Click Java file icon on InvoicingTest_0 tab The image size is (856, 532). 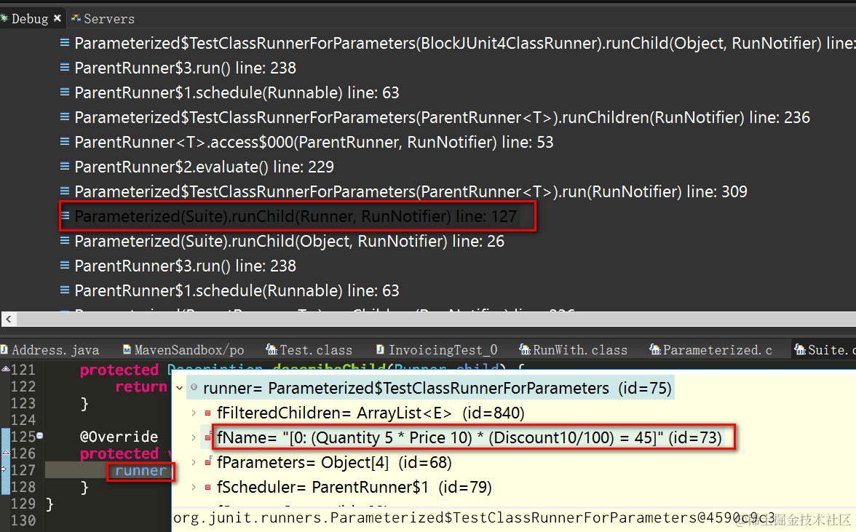[x=380, y=349]
